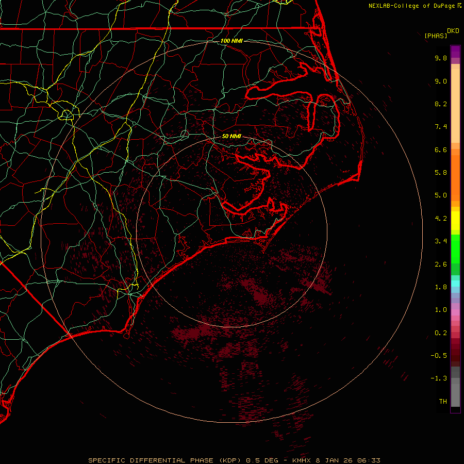Click the NEXLAB-College of DuPage watermark text

coord(411,6)
